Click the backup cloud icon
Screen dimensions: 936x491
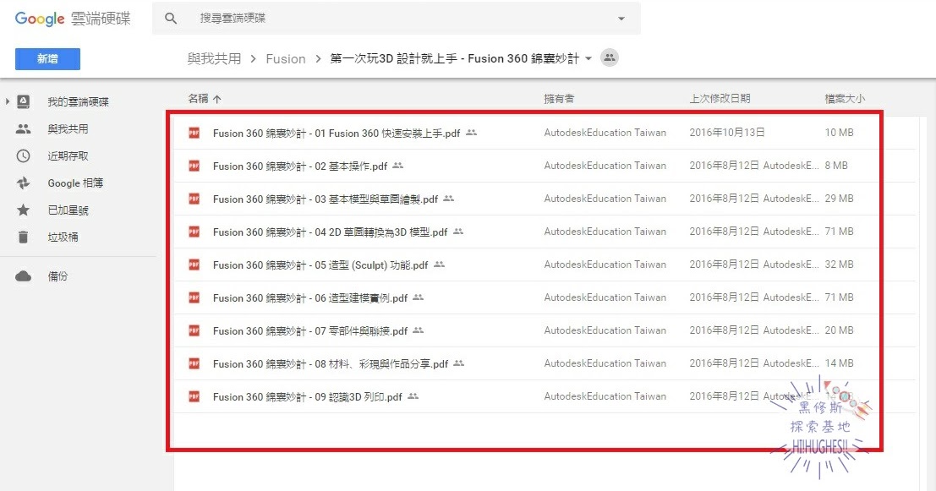click(23, 276)
